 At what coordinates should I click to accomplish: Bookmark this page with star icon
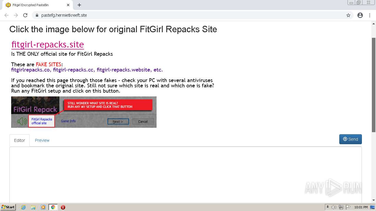click(348, 15)
